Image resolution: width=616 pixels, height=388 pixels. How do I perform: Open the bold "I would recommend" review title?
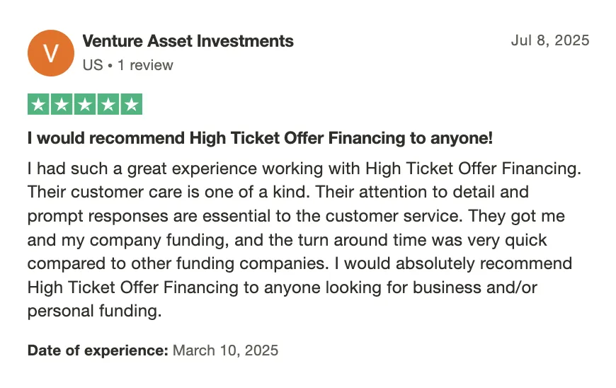259,138
